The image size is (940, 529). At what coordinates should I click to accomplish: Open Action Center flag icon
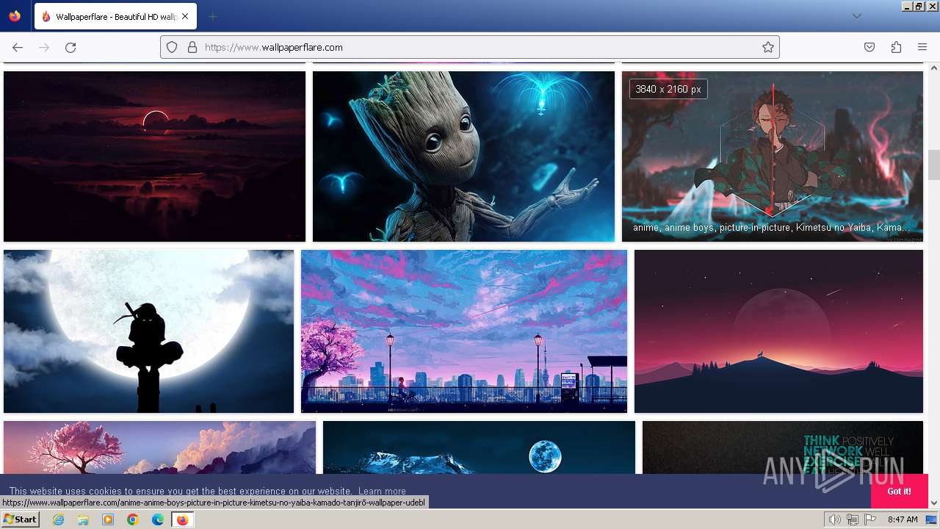tap(870, 519)
